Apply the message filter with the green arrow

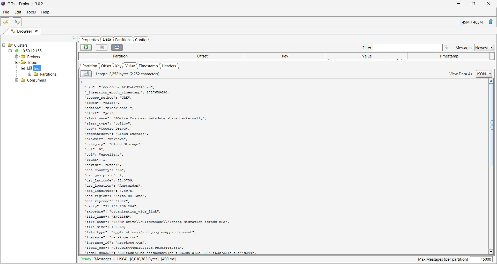point(446,47)
